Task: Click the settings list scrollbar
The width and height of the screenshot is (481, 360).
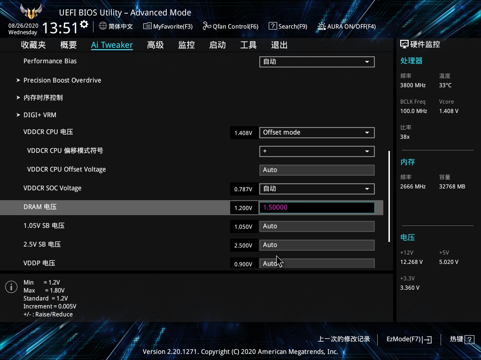Action: pos(389,196)
